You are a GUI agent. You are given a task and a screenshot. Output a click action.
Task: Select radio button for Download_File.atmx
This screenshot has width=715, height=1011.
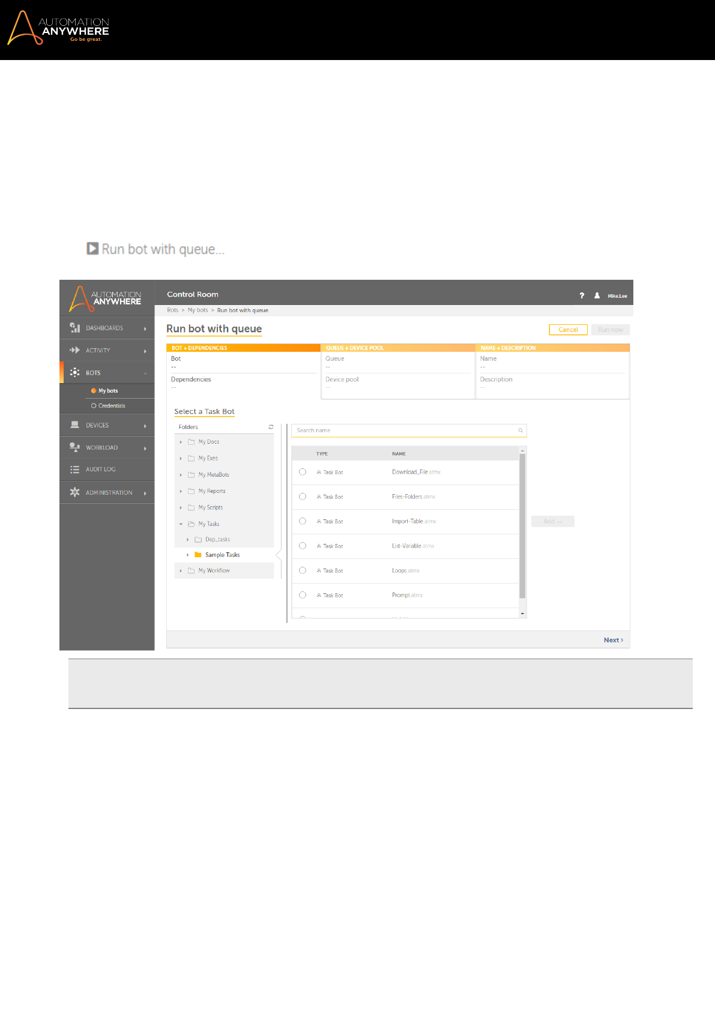pyautogui.click(x=303, y=472)
